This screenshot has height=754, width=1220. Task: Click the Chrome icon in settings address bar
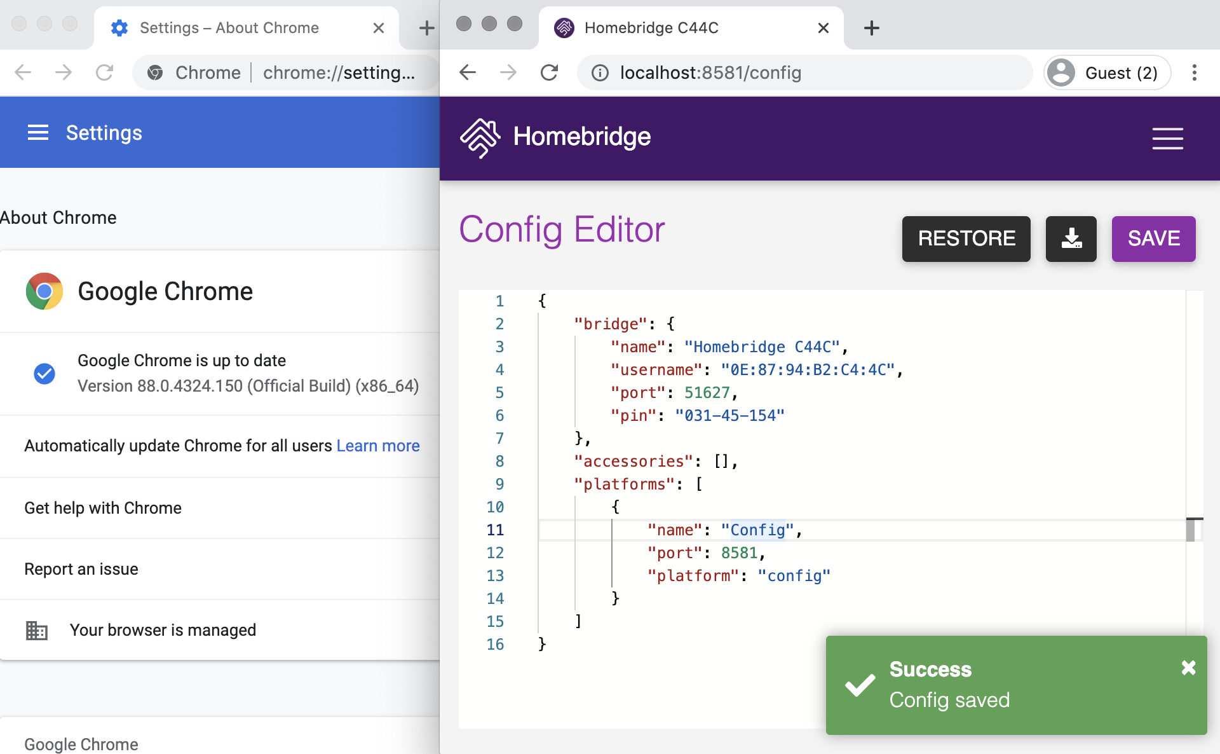tap(154, 73)
